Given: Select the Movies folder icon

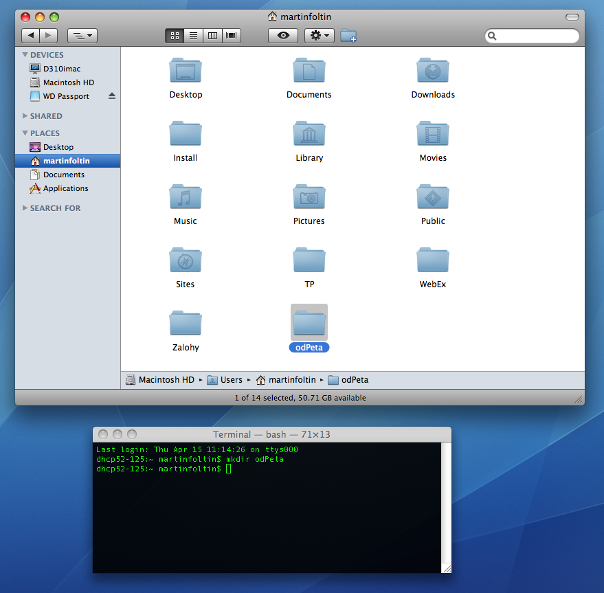Looking at the screenshot, I should pyautogui.click(x=433, y=134).
